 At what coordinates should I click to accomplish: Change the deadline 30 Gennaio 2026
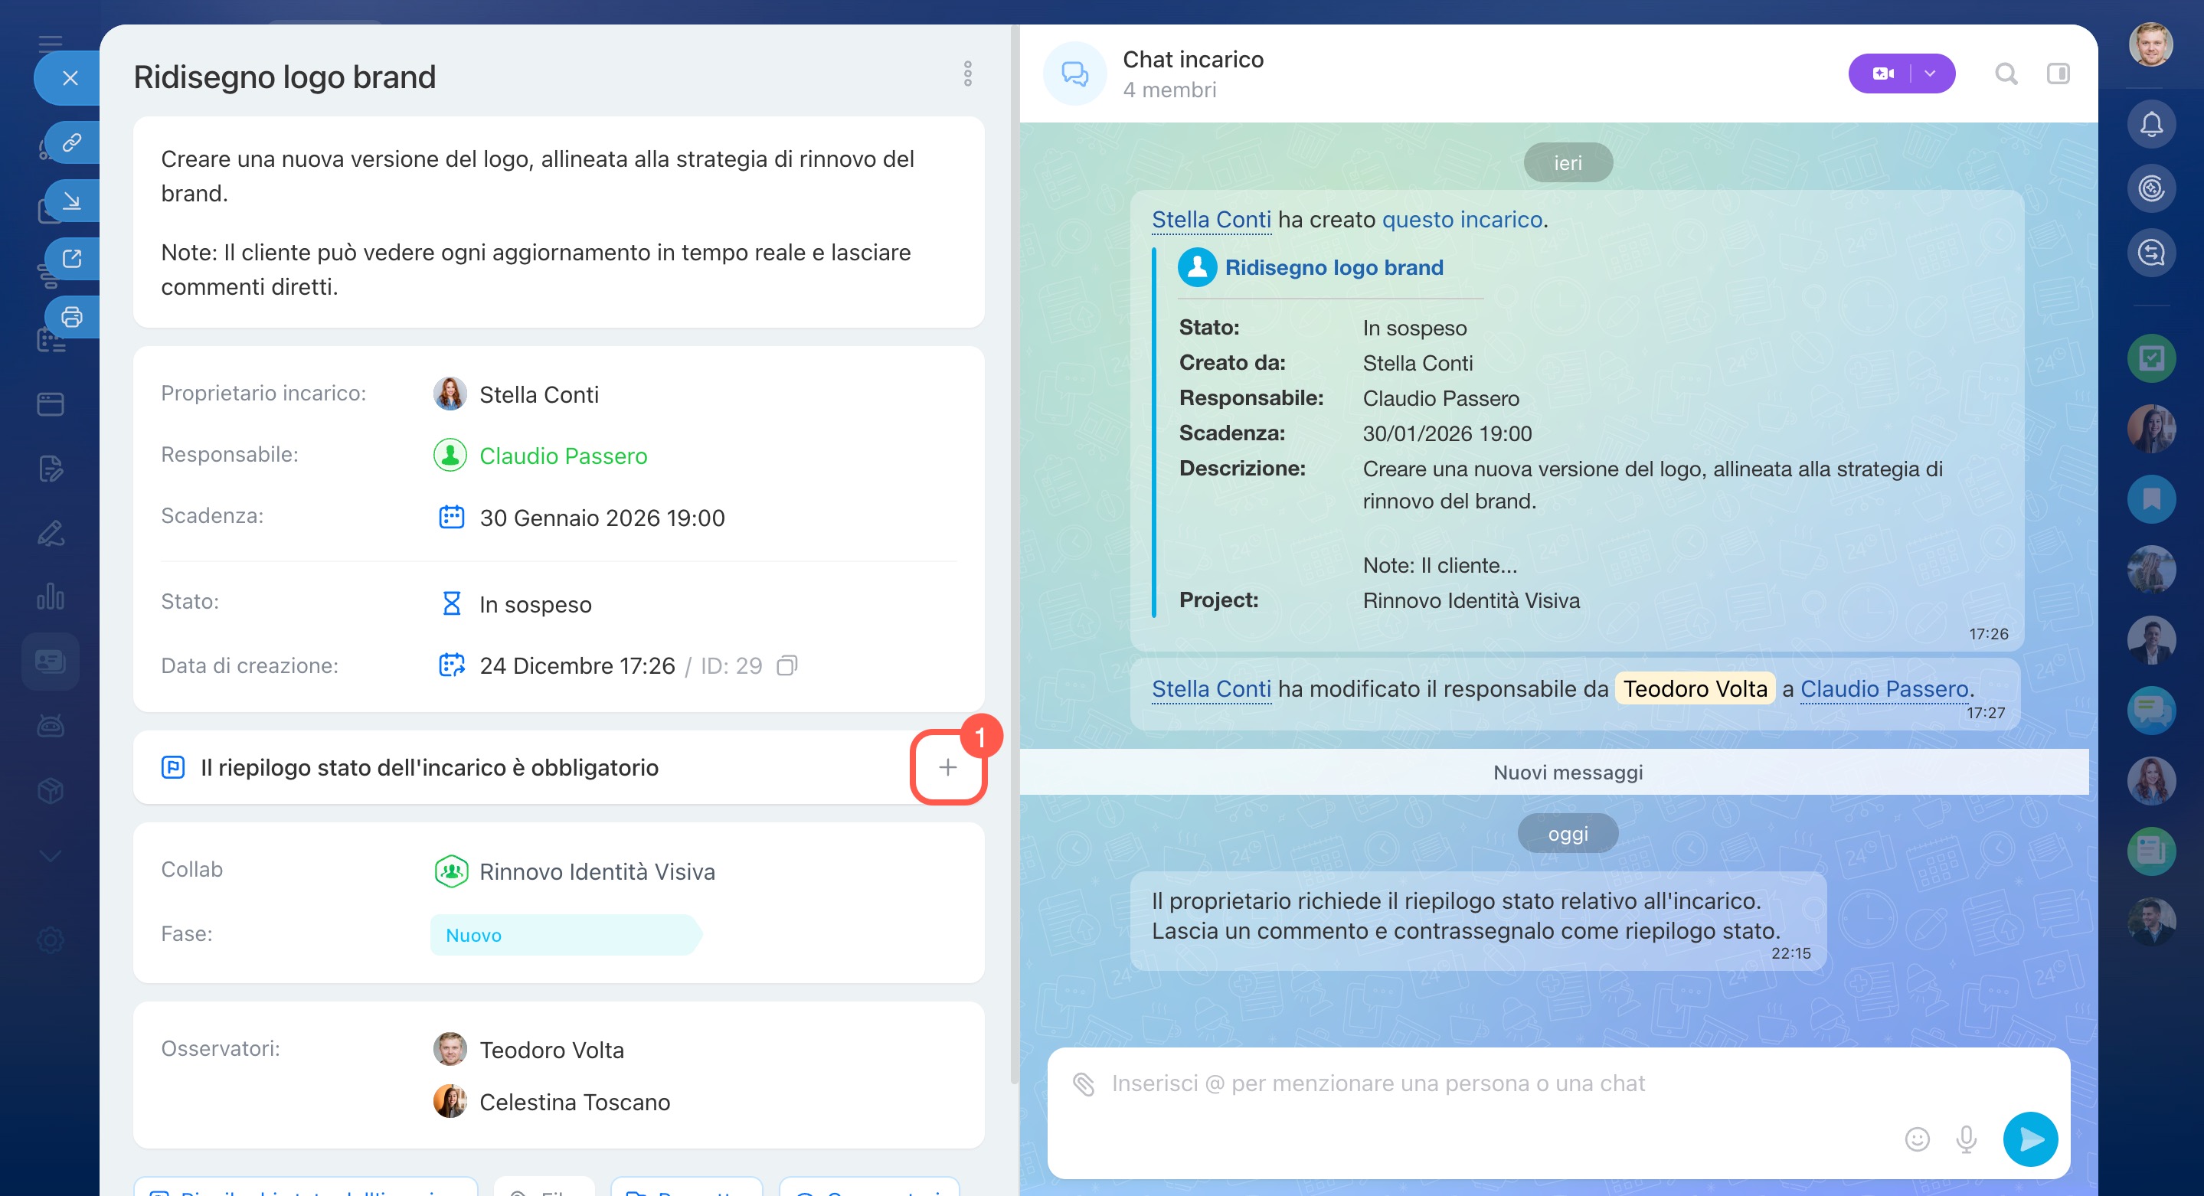coord(601,518)
